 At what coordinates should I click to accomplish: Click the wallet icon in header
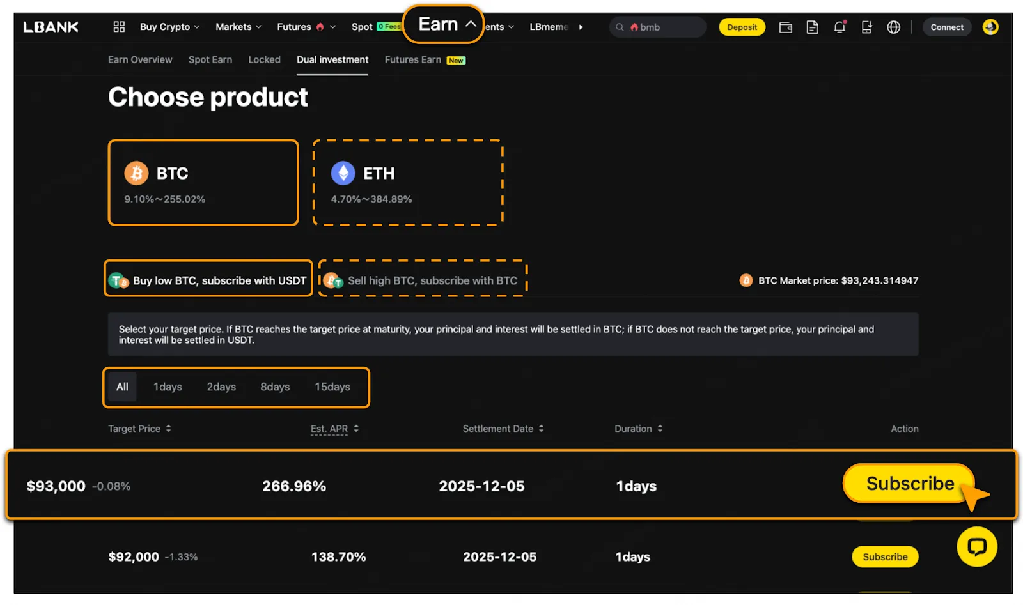(785, 27)
